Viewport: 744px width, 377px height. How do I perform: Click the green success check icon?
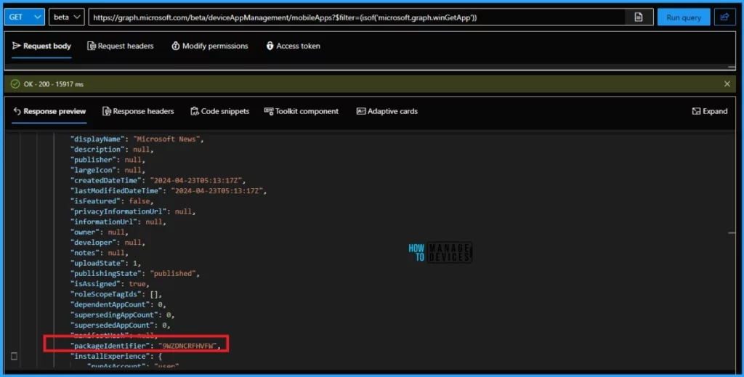coord(15,84)
